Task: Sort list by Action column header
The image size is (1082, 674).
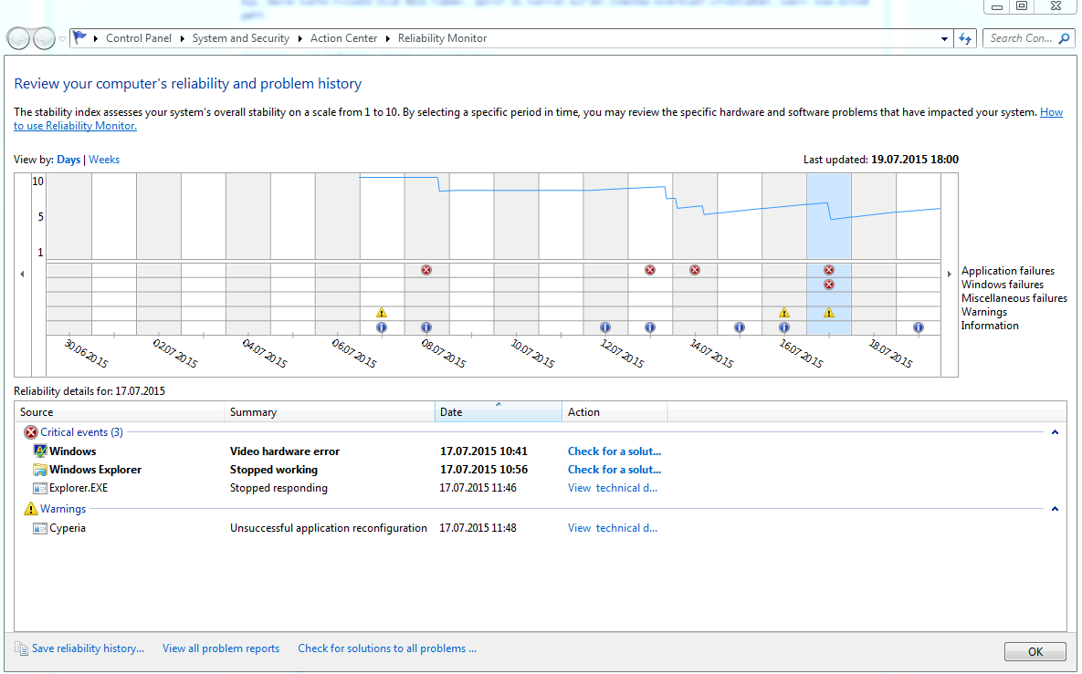Action: (x=615, y=412)
